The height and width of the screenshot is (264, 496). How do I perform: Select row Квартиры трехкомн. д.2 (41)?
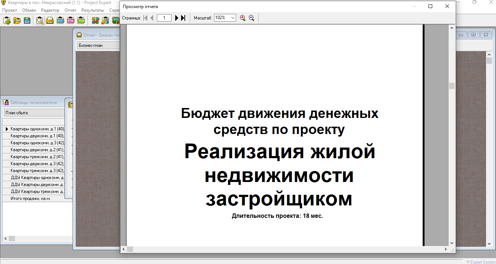pyautogui.click(x=37, y=157)
